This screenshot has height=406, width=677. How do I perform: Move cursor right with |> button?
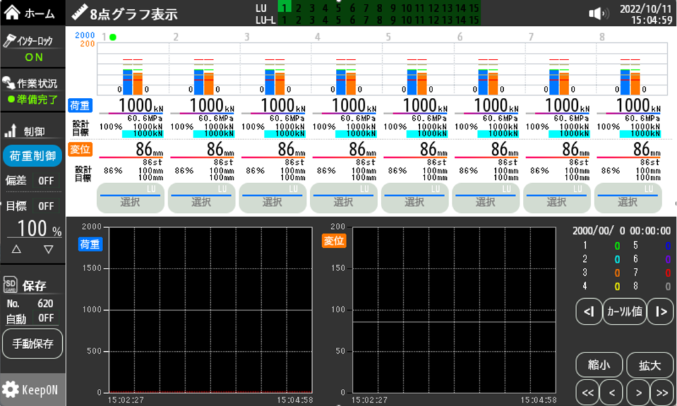[x=660, y=311]
